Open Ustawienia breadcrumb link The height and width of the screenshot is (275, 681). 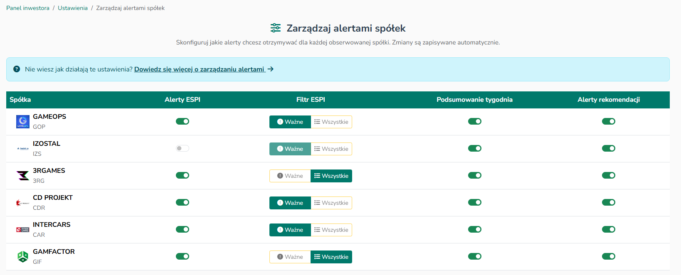tap(73, 8)
